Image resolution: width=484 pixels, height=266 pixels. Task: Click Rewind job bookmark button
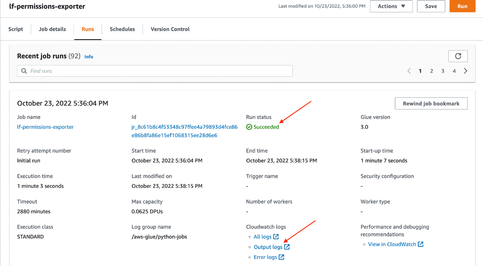[x=431, y=104]
